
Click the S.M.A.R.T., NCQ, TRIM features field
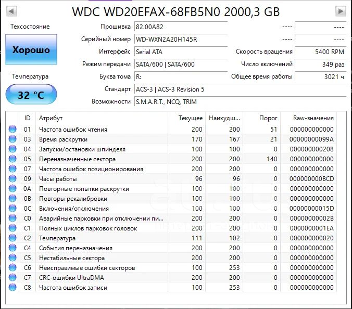tap(240, 102)
